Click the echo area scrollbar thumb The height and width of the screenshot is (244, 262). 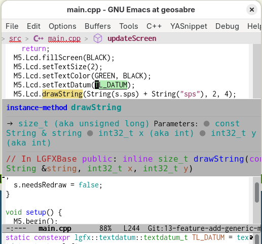(x=257, y=239)
